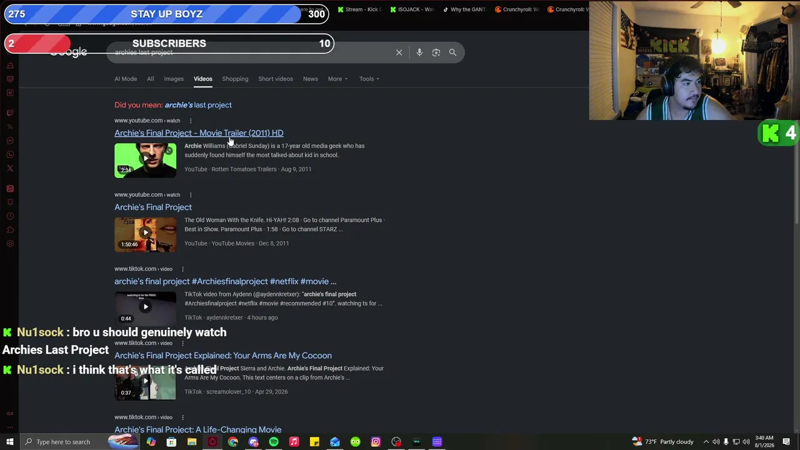Open Google Lens image search
This screenshot has width=800, height=450.
(436, 52)
